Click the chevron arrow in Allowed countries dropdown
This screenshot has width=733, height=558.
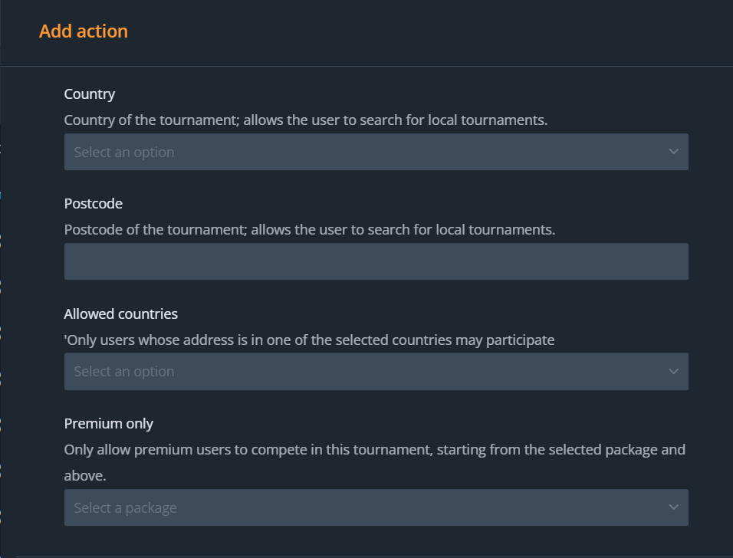(673, 372)
